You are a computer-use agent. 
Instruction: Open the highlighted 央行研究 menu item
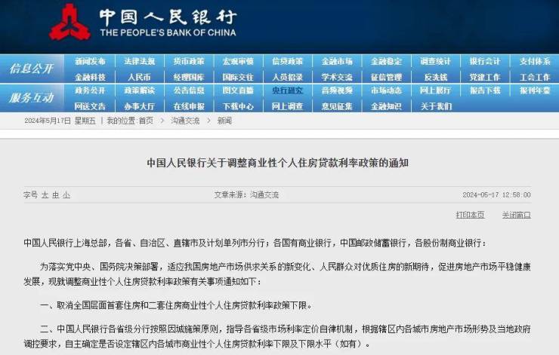(287, 90)
